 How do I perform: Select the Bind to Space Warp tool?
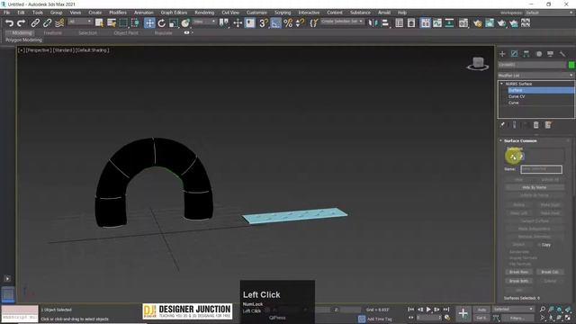[59, 23]
